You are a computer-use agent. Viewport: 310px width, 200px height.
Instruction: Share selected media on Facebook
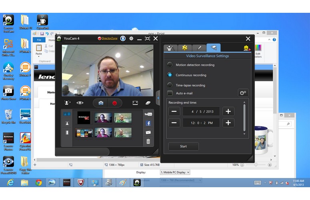coord(148,123)
